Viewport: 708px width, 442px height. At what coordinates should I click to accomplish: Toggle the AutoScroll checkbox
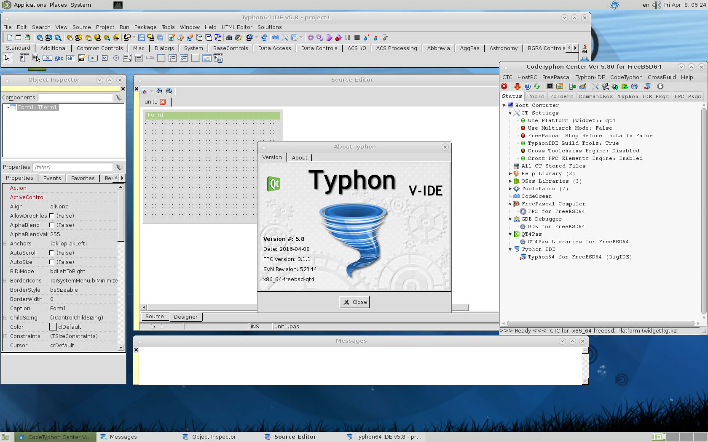click(52, 253)
